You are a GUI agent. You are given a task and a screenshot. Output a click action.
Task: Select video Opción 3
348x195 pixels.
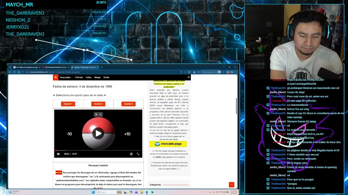(128, 104)
